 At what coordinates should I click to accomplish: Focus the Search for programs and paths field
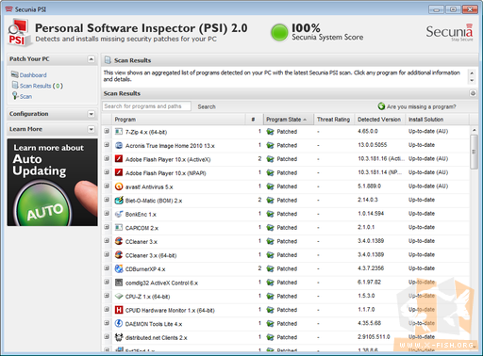point(146,106)
